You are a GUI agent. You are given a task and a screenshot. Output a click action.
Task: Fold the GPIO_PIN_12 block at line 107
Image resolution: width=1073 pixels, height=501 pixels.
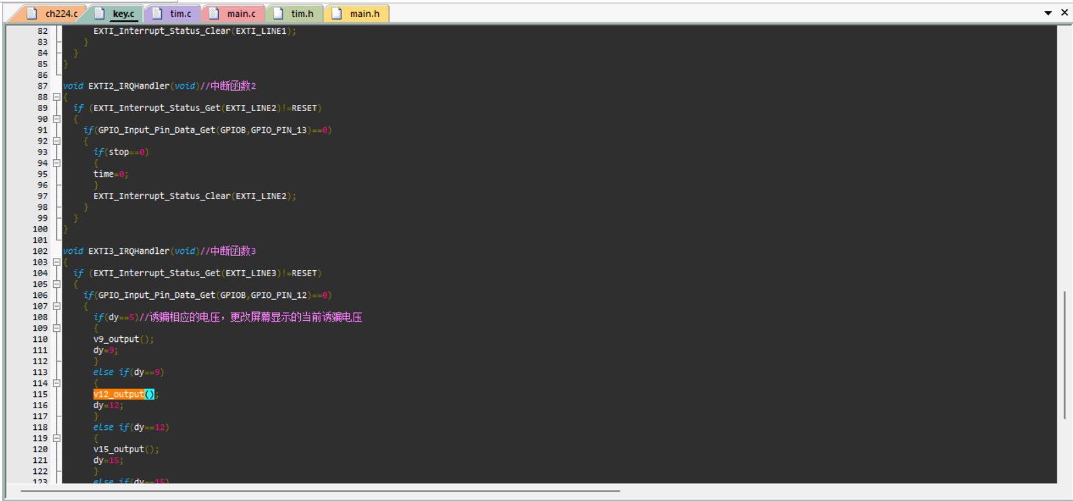(x=57, y=306)
